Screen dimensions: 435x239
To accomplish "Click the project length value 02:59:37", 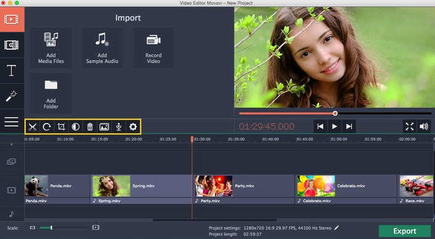I will pyautogui.click(x=252, y=234).
